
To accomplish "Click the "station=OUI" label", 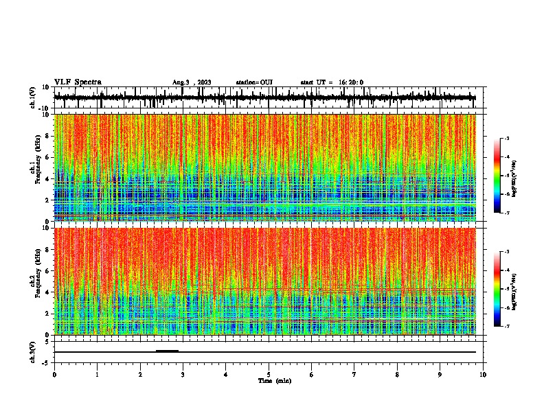I will tap(254, 82).
